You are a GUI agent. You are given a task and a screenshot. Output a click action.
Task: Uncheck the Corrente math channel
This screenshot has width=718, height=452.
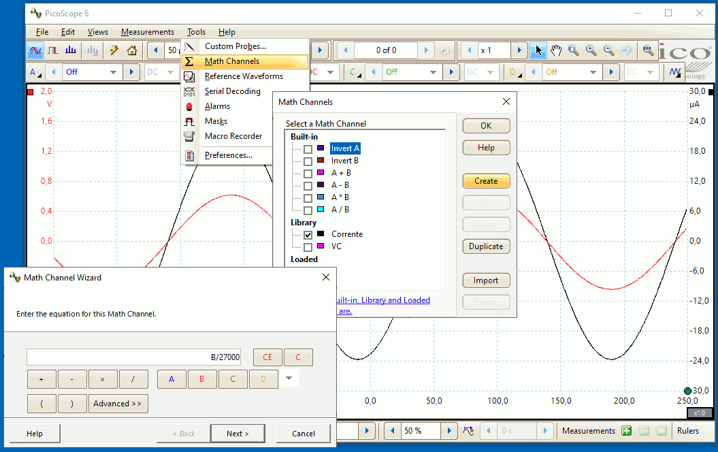[x=308, y=234]
